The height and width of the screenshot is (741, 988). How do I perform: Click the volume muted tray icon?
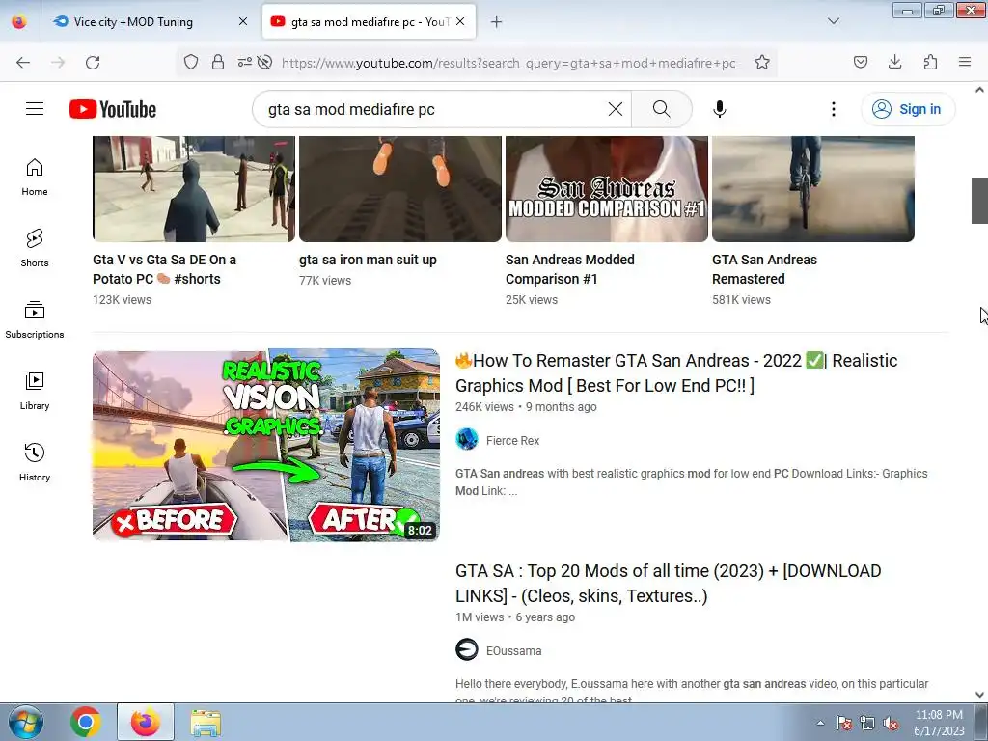tap(891, 724)
